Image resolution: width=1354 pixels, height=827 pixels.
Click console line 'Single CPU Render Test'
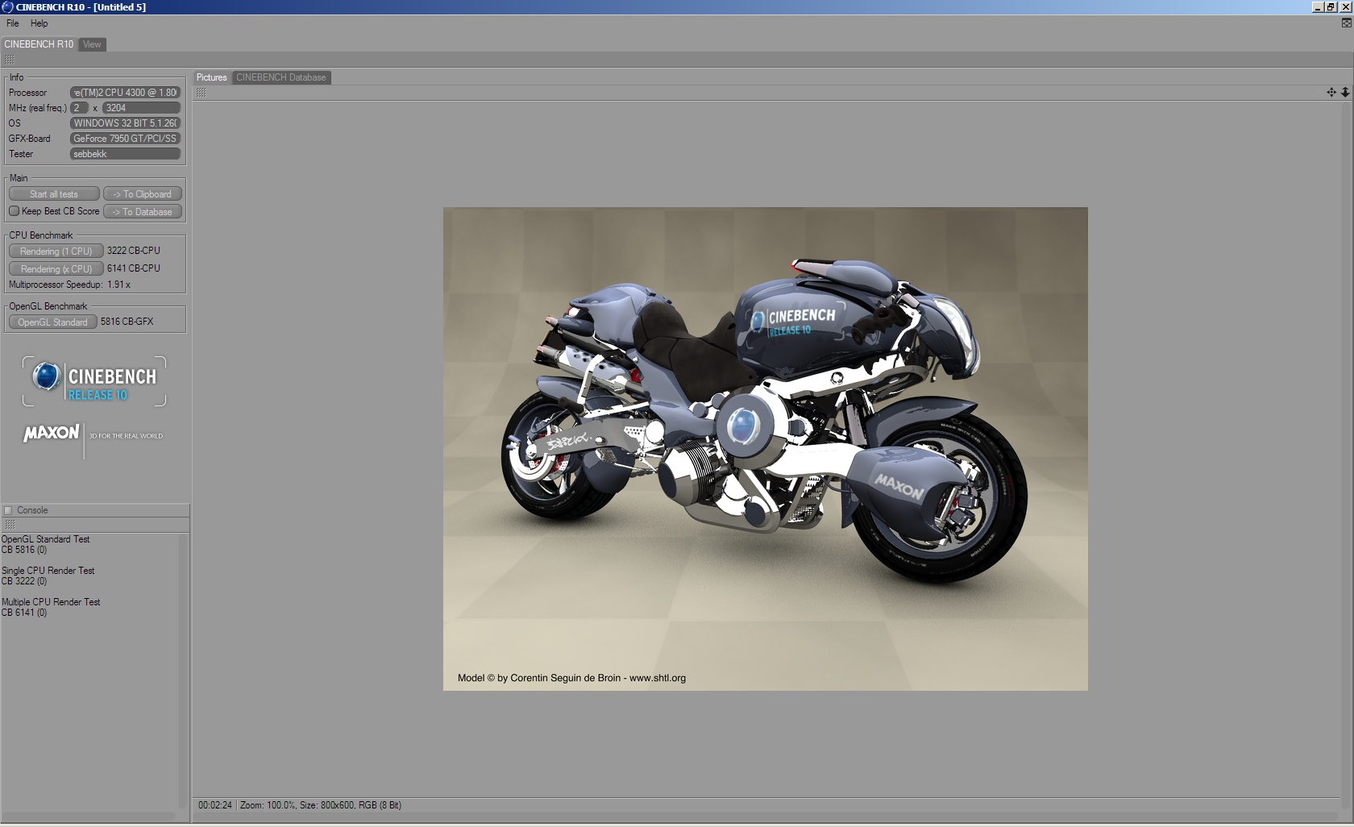tap(48, 571)
